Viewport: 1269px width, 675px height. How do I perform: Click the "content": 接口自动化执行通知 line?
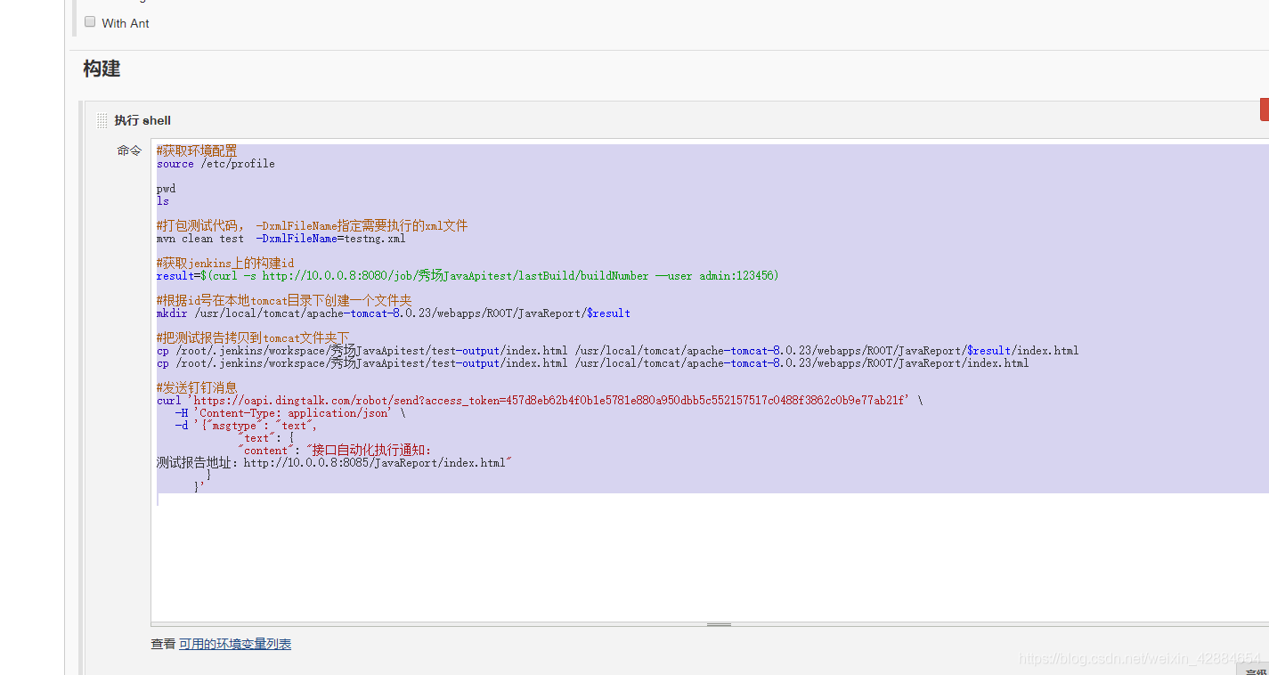point(335,451)
